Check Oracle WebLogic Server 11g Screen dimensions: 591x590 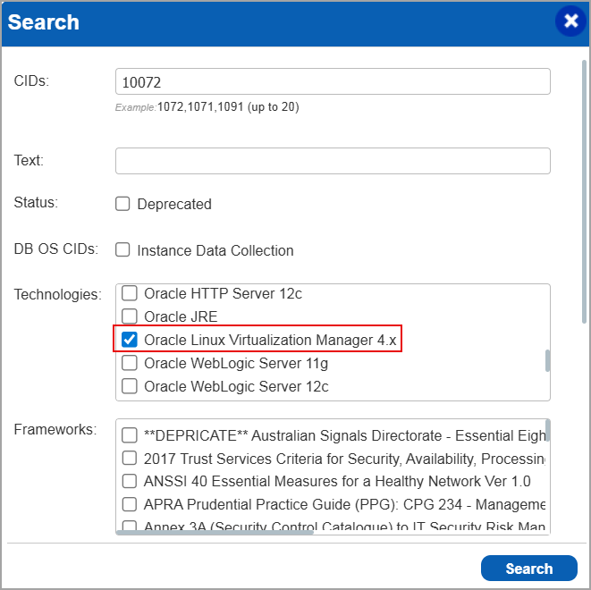130,363
